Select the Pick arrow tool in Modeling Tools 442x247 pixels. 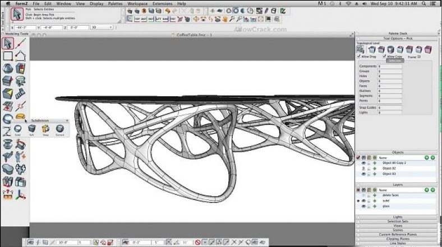tap(8, 43)
